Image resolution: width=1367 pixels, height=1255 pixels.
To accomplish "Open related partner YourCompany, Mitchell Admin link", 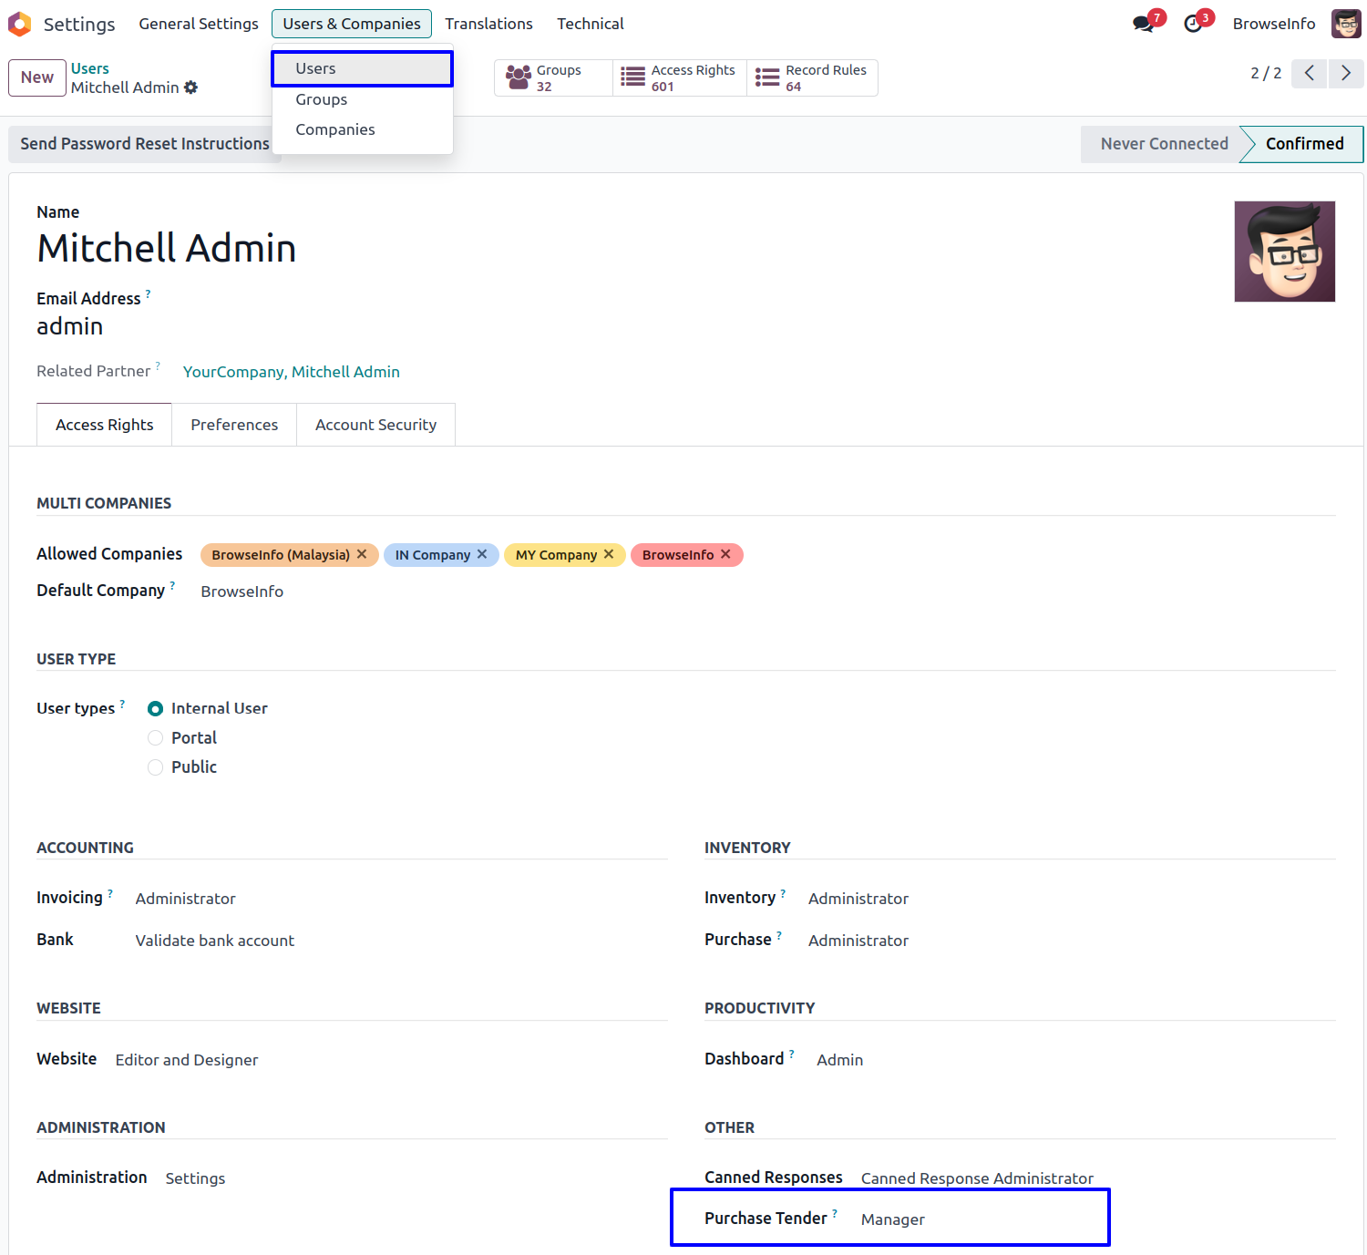I will 292,372.
